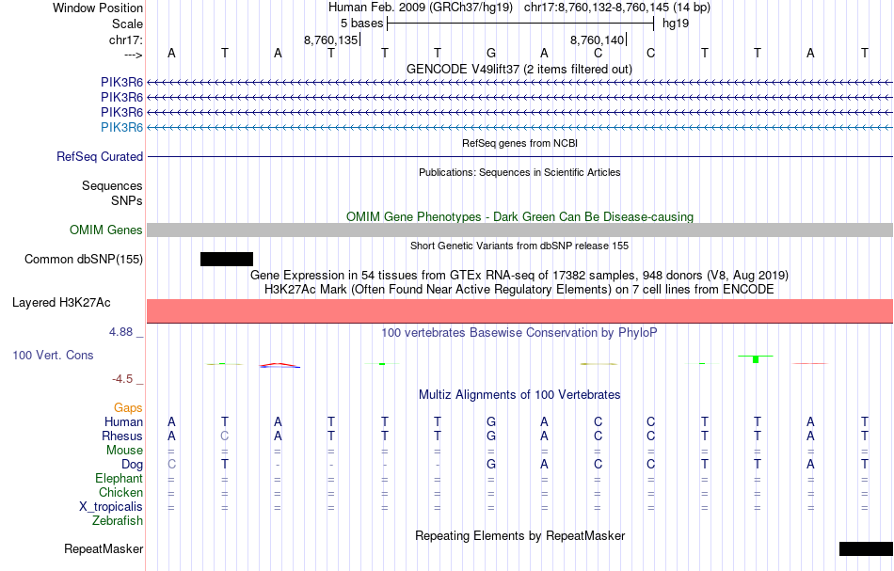This screenshot has width=894, height=571.
Task: Click the black RepeatMasker element
Action: coord(866,549)
